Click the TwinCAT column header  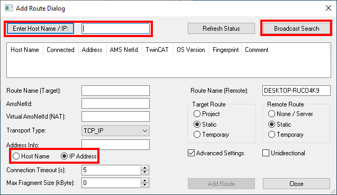[157, 50]
